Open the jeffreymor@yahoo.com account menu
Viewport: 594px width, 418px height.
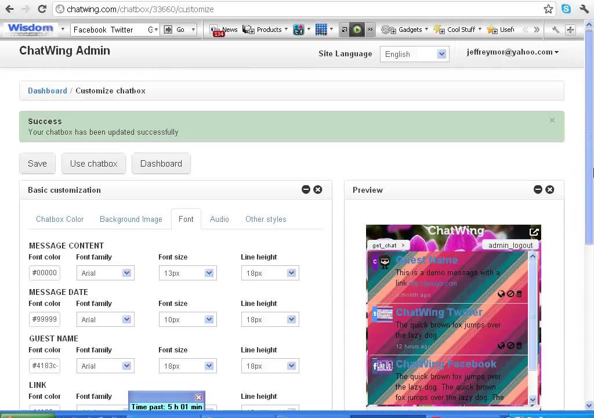tap(513, 52)
